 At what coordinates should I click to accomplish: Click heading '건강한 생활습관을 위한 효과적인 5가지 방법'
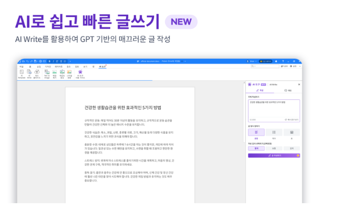point(122,108)
